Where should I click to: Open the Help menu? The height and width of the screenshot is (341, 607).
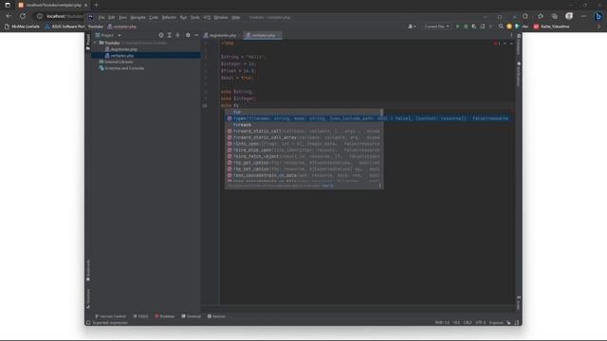click(236, 17)
